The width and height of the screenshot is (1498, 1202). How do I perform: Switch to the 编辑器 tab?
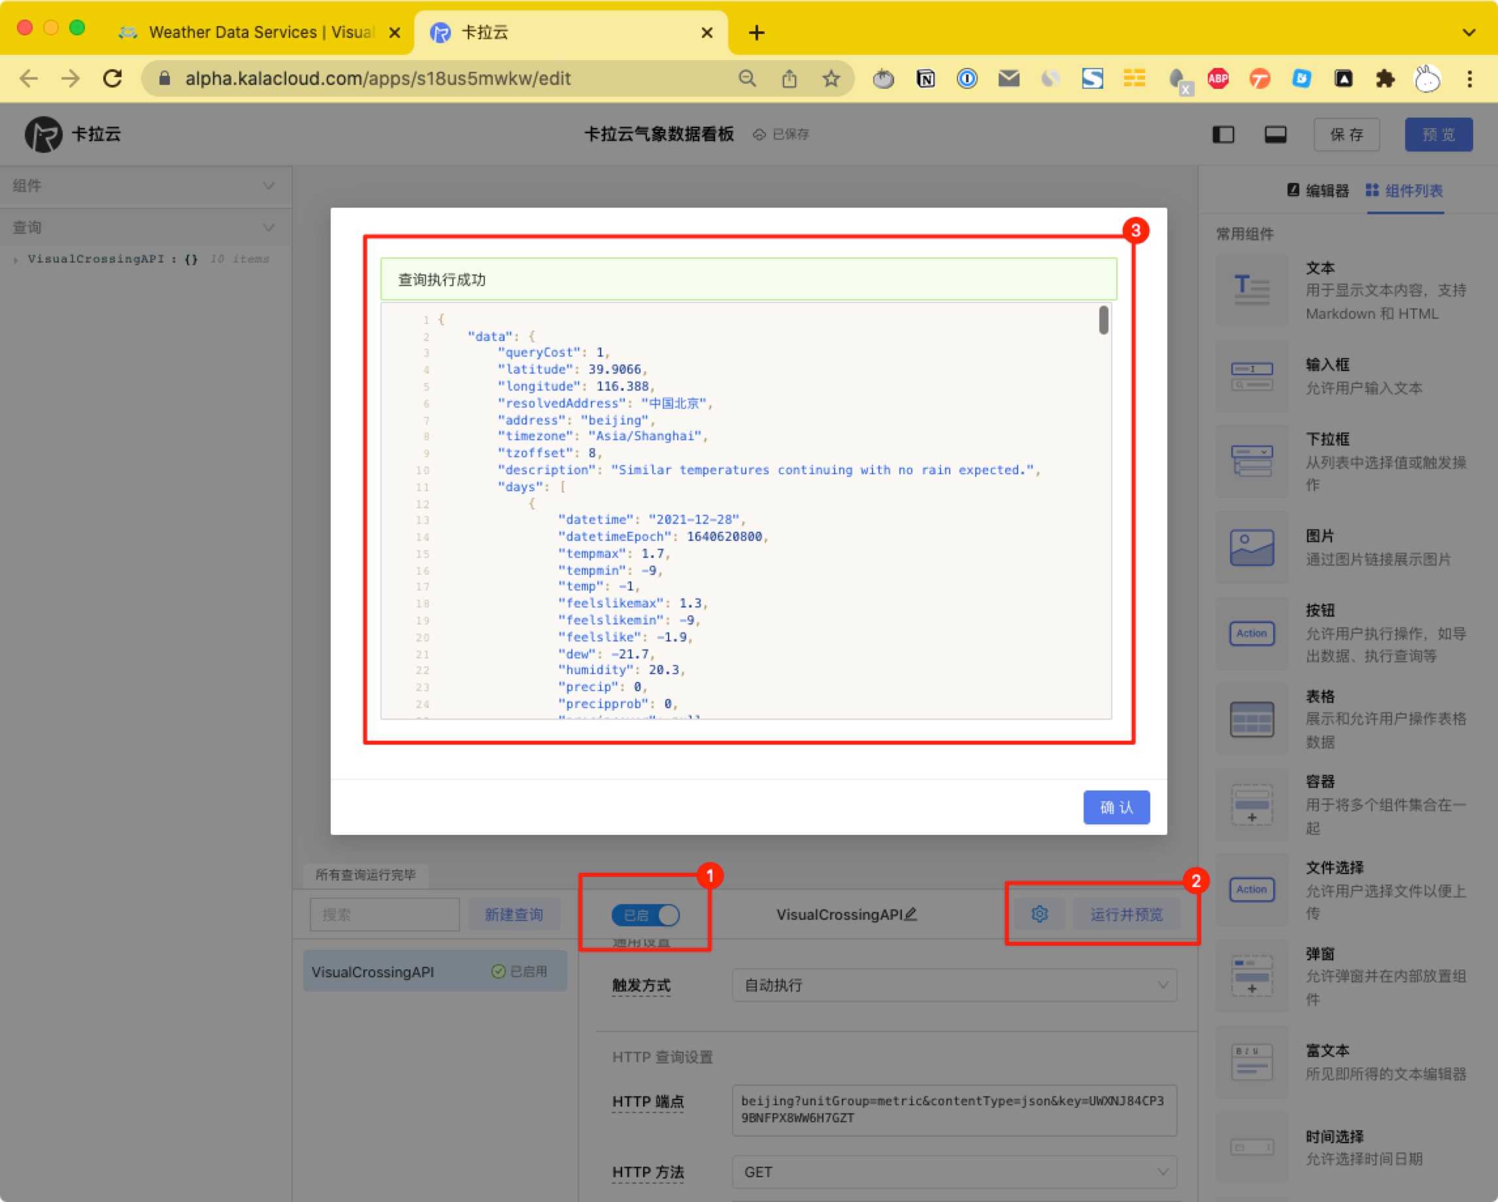[x=1318, y=190]
